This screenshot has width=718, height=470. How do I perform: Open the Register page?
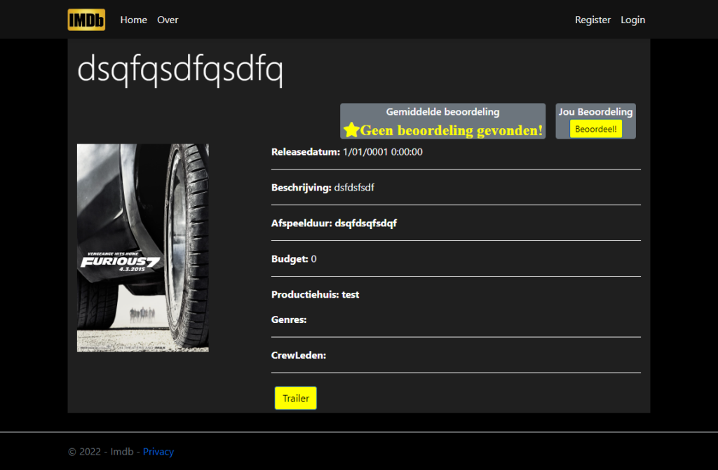click(x=592, y=20)
